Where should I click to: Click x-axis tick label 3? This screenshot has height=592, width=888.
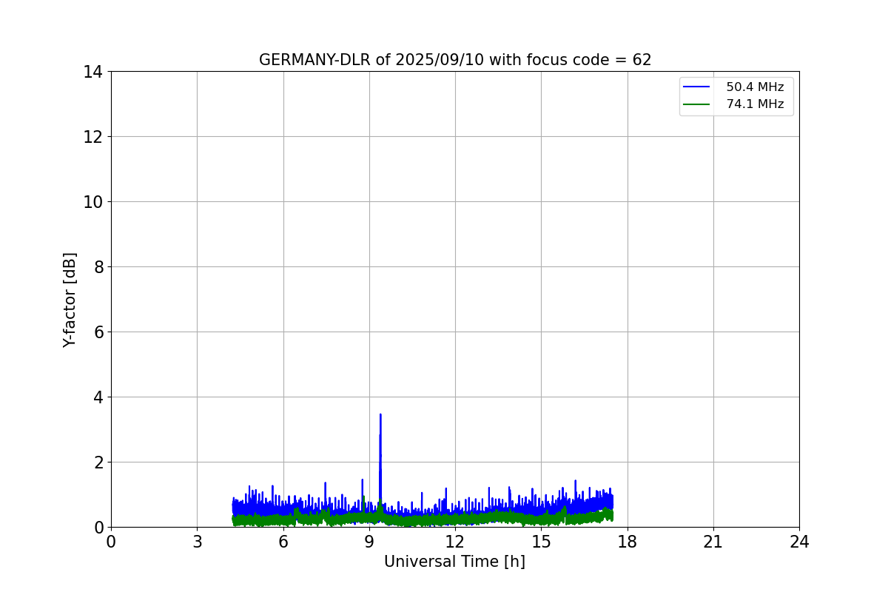(x=197, y=542)
